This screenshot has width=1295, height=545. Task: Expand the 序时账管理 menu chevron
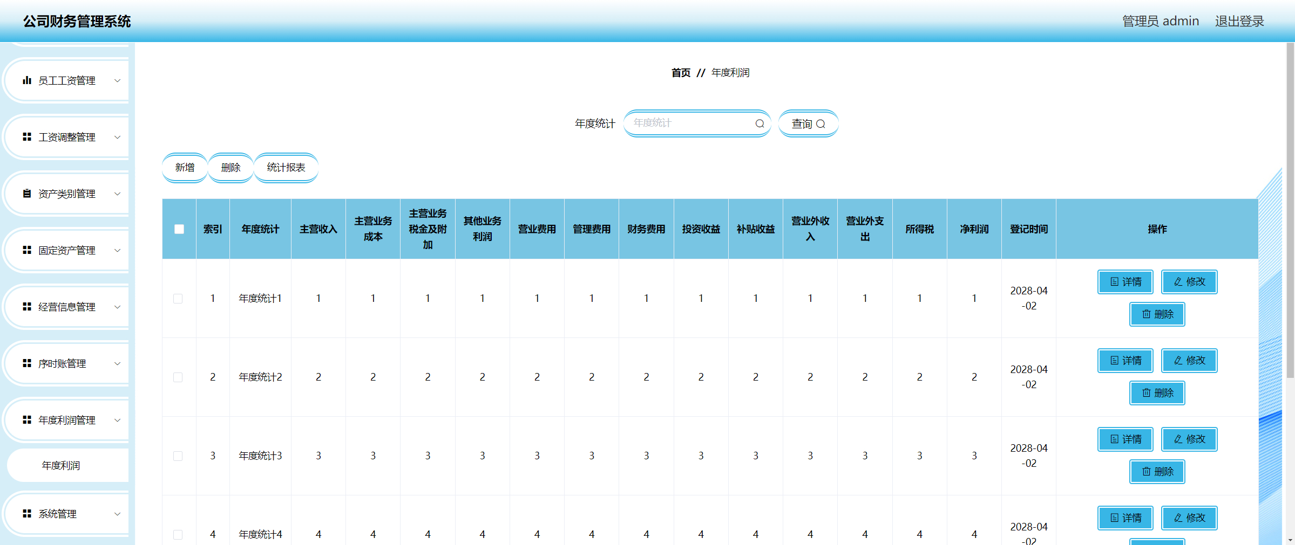[x=117, y=363]
